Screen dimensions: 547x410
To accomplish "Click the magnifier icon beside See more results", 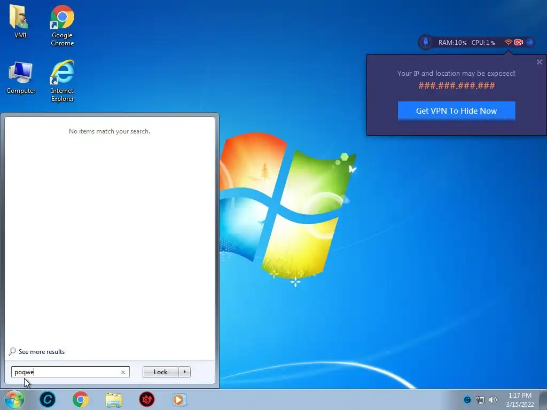I will pyautogui.click(x=12, y=351).
